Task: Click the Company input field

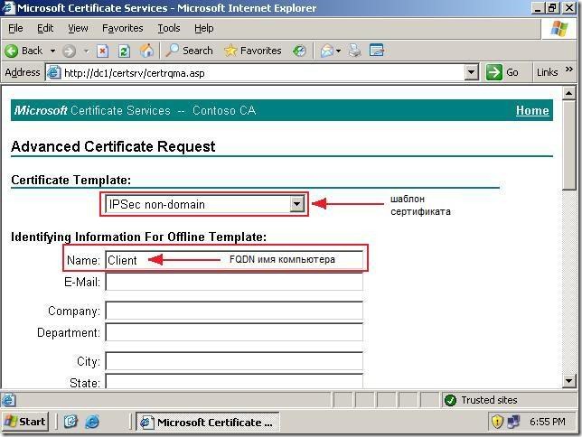Action: (x=234, y=311)
